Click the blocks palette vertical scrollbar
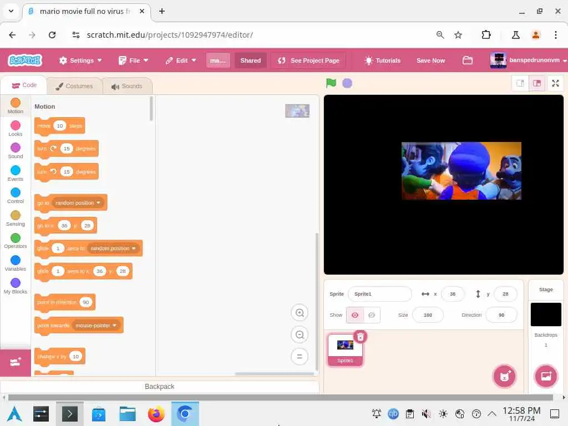Viewport: 568px width, 426px height. pos(151,109)
